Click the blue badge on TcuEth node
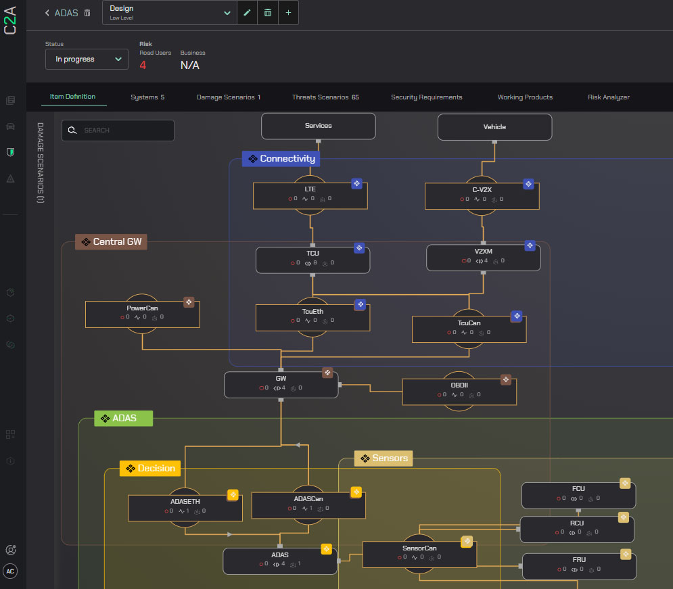This screenshot has width=673, height=589. [361, 304]
